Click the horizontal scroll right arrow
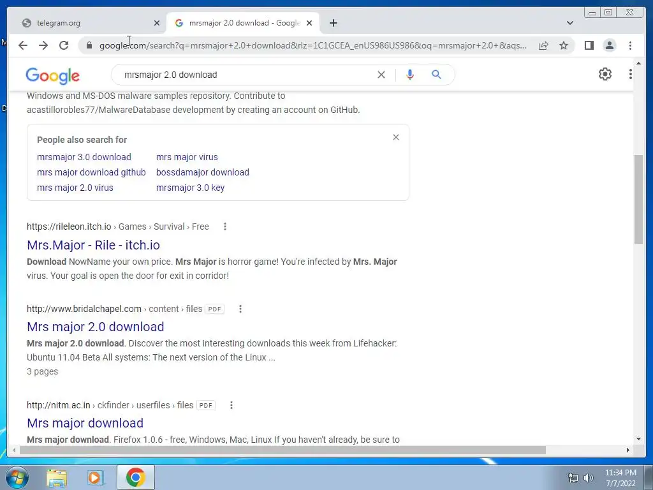This screenshot has height=490, width=653. (628, 450)
